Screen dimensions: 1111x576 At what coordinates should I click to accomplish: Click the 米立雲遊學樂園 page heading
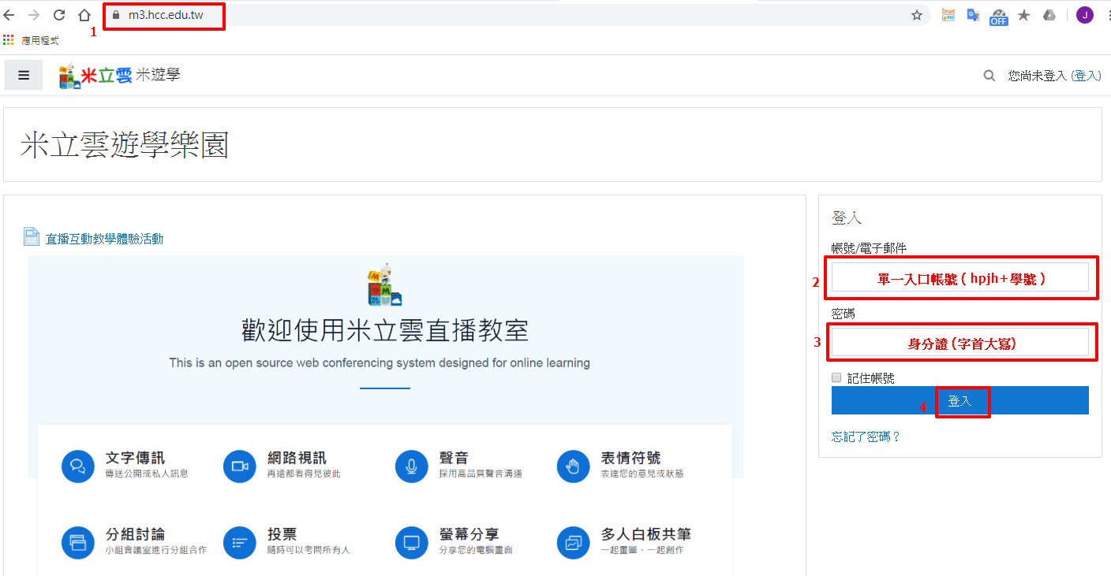125,146
